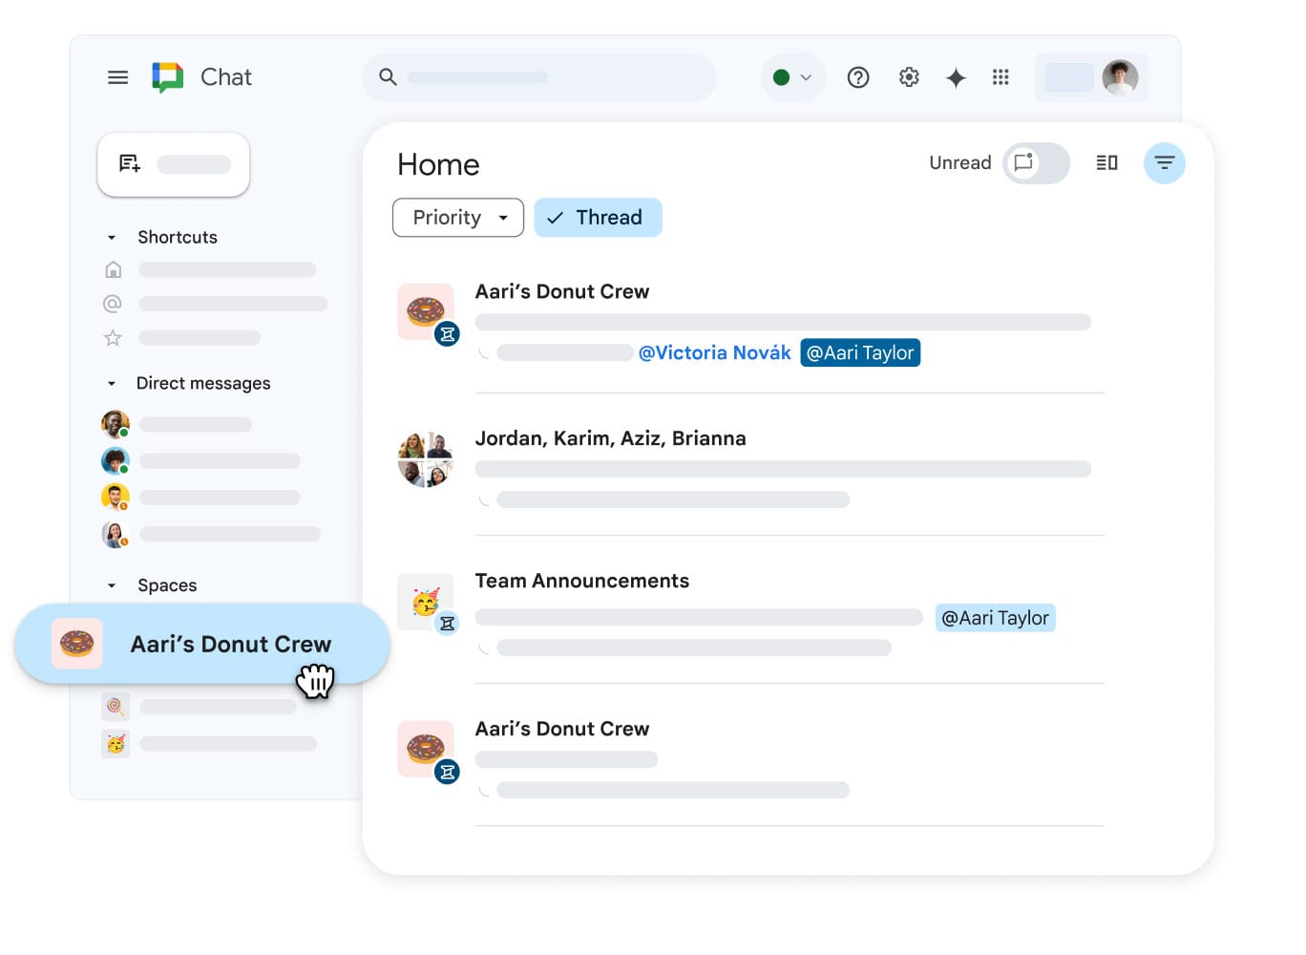This screenshot has height=955, width=1306.
Task: Open the main hamburger menu
Action: coord(117,77)
